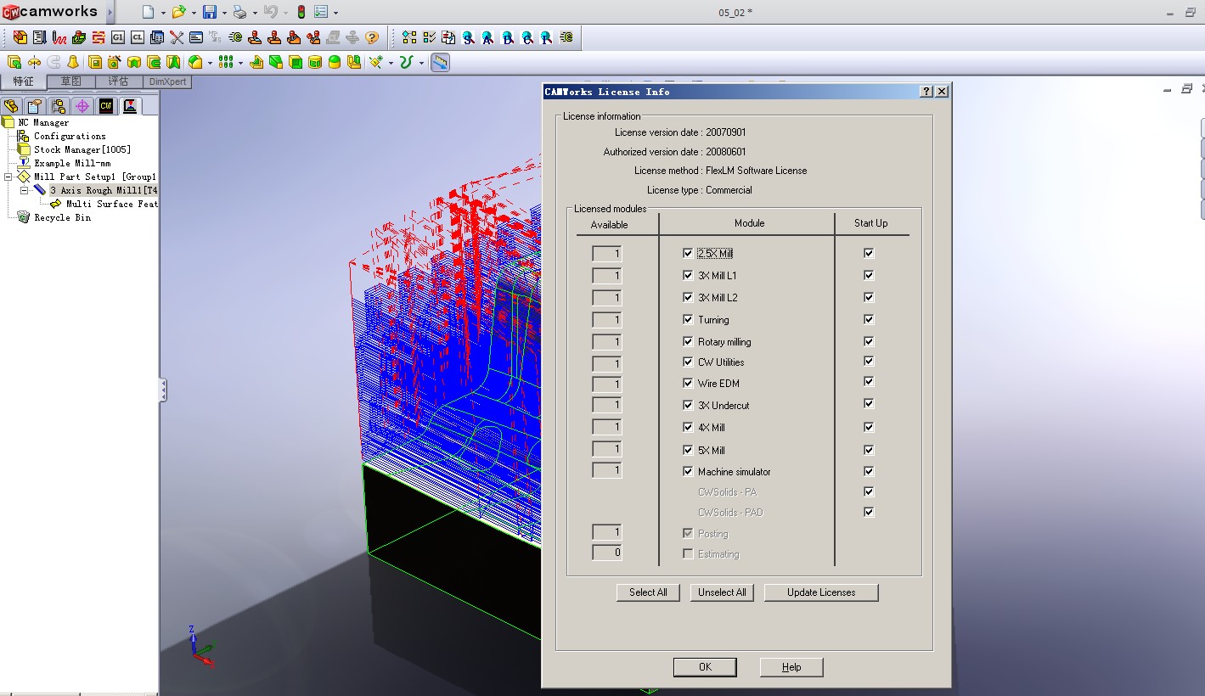
Task: Click the CL toolbar icon
Action: [137, 37]
